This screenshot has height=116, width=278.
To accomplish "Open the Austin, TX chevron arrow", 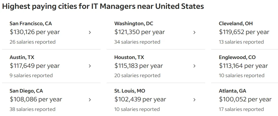I will (x=90, y=66).
